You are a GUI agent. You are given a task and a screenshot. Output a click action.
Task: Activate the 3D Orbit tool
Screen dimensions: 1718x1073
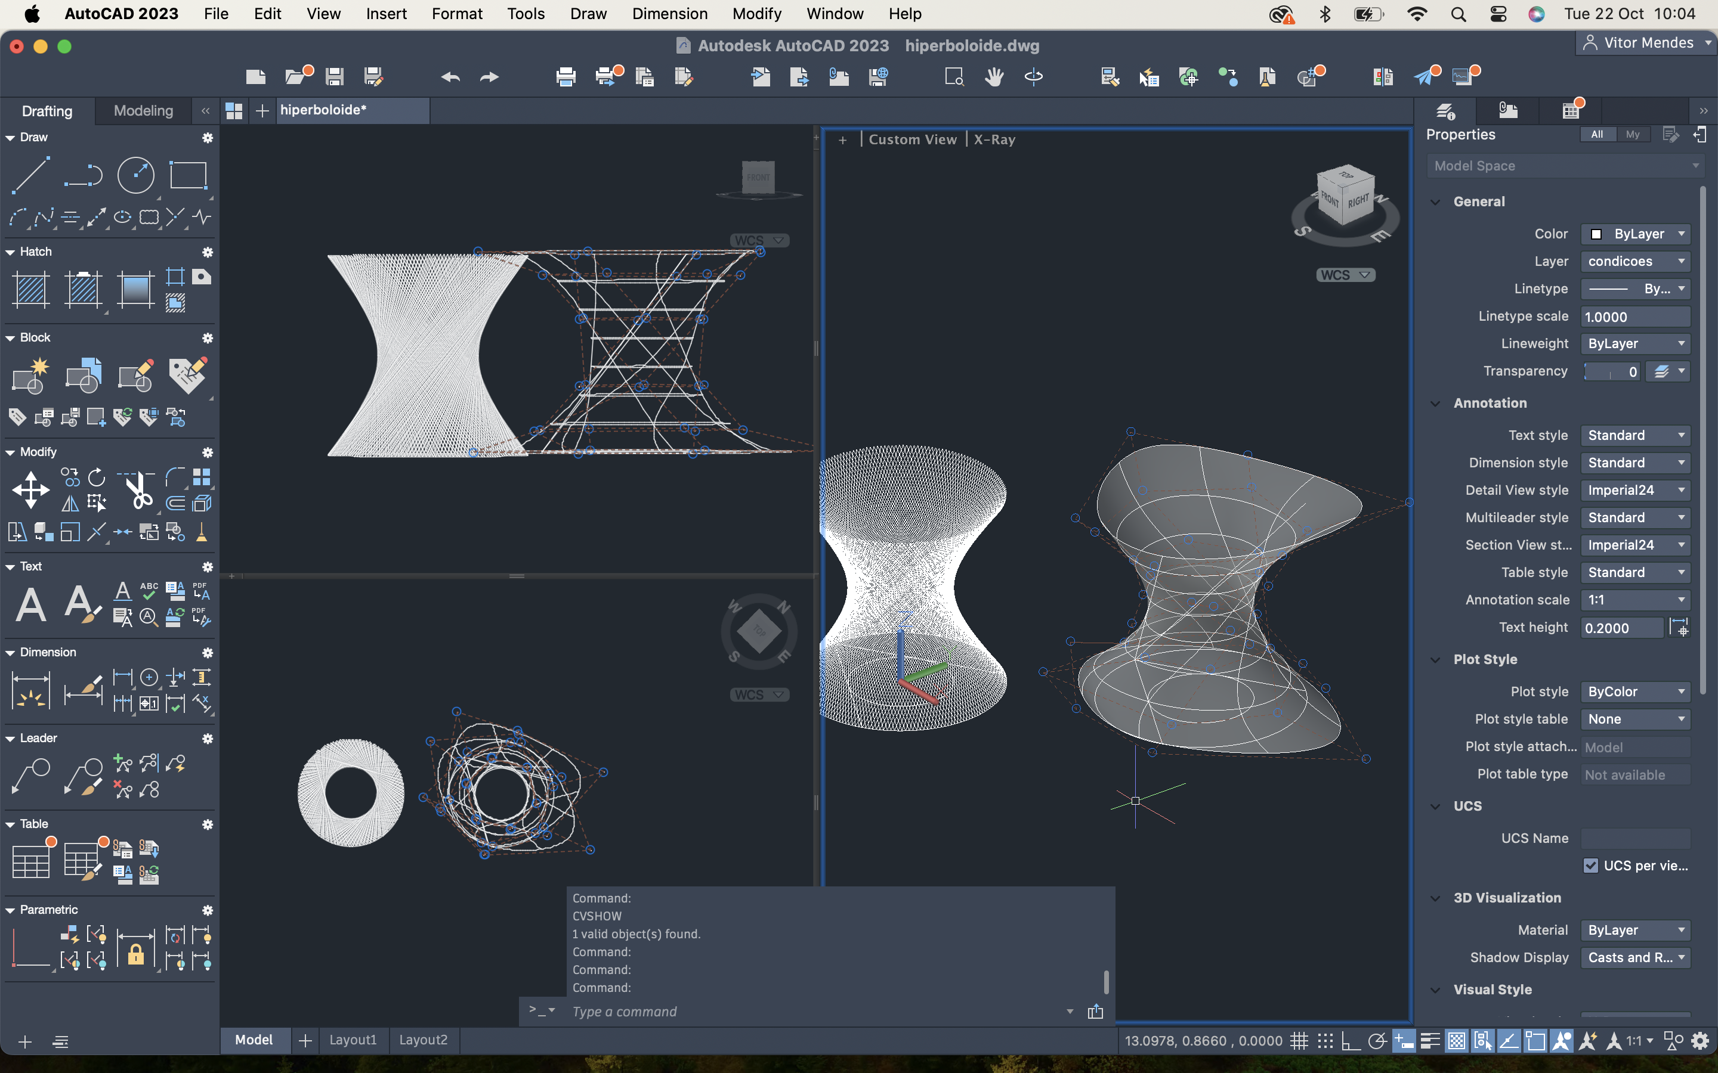coord(1034,76)
